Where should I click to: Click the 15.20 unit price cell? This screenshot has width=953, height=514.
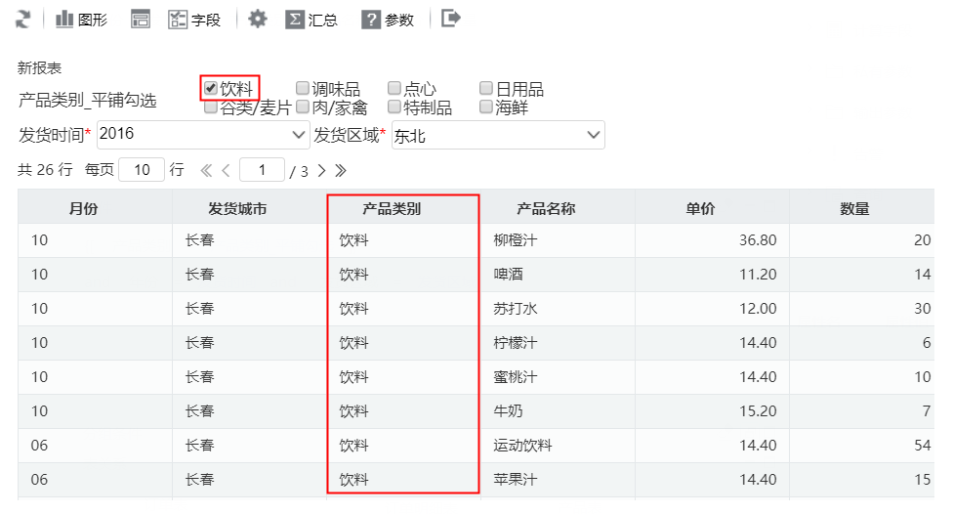click(x=713, y=411)
